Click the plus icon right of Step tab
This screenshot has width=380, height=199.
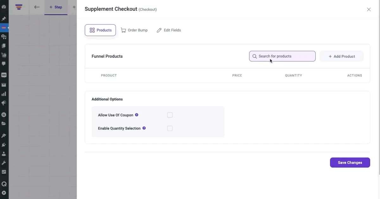[x=74, y=7]
